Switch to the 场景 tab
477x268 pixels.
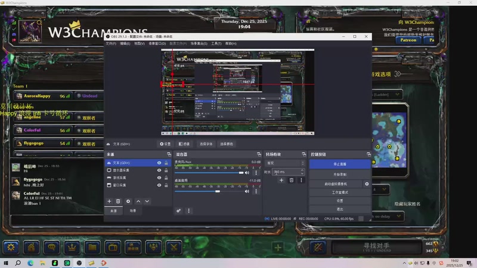[133, 211]
